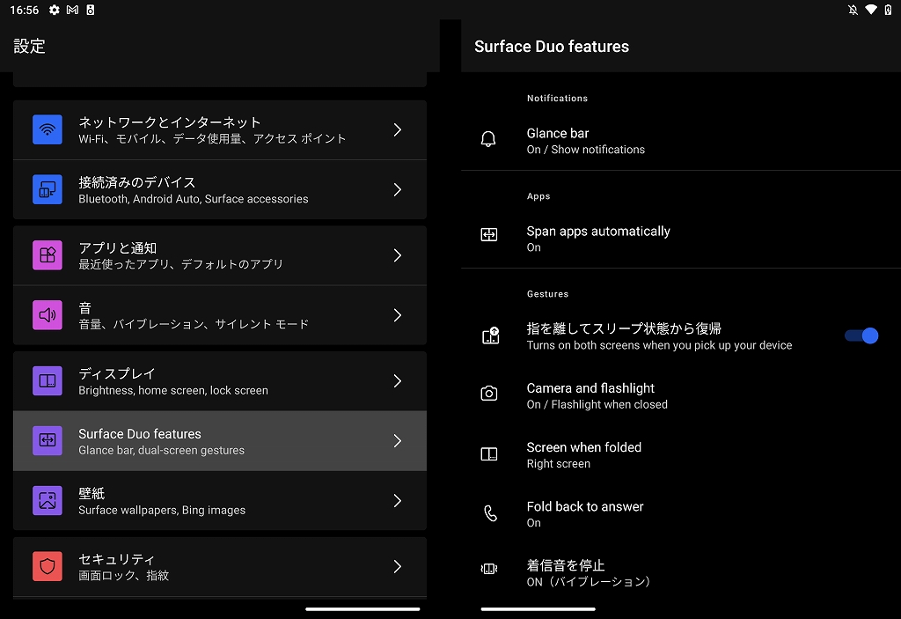This screenshot has width=901, height=619.
Task: Tap 音量、バイブレーション、サイレント モード subtitle
Action: 194,324
